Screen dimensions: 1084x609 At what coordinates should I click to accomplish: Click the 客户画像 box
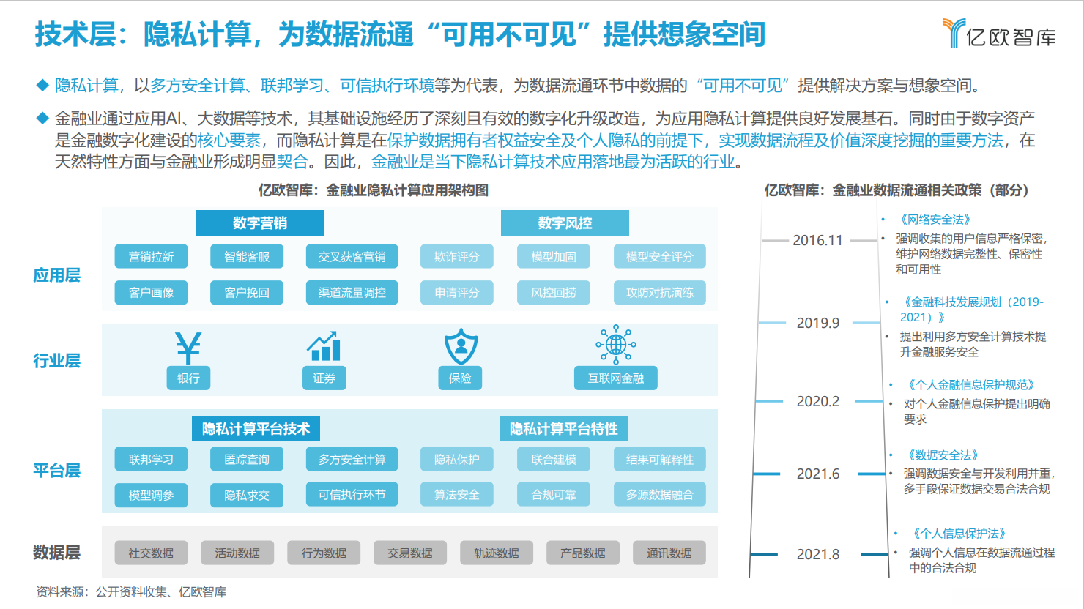click(151, 293)
